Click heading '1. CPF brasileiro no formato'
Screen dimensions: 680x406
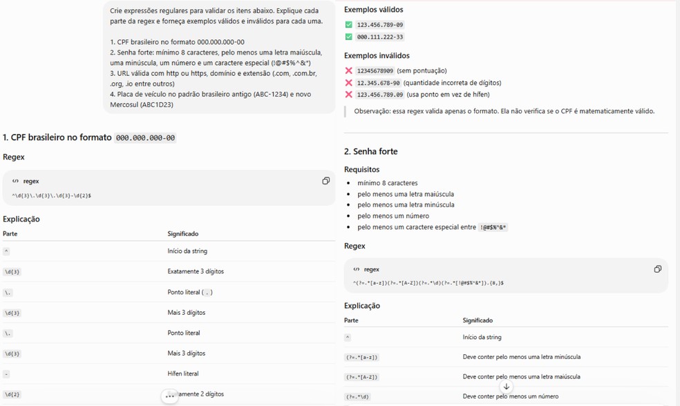click(57, 137)
